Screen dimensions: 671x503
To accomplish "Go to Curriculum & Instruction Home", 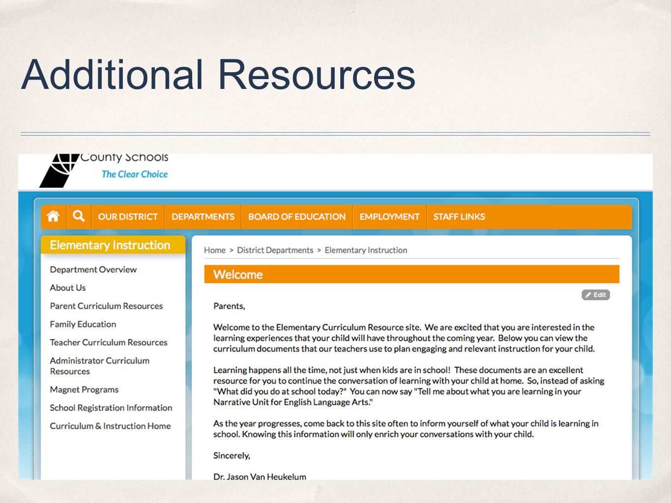I will click(x=110, y=426).
